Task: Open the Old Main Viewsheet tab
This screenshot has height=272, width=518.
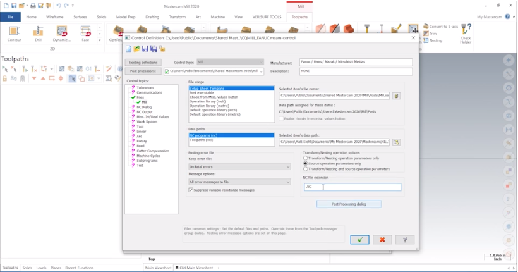Action: (x=195, y=268)
